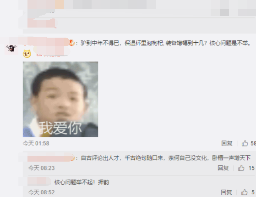Click the flame badge beside the blurred username

coord(72,43)
